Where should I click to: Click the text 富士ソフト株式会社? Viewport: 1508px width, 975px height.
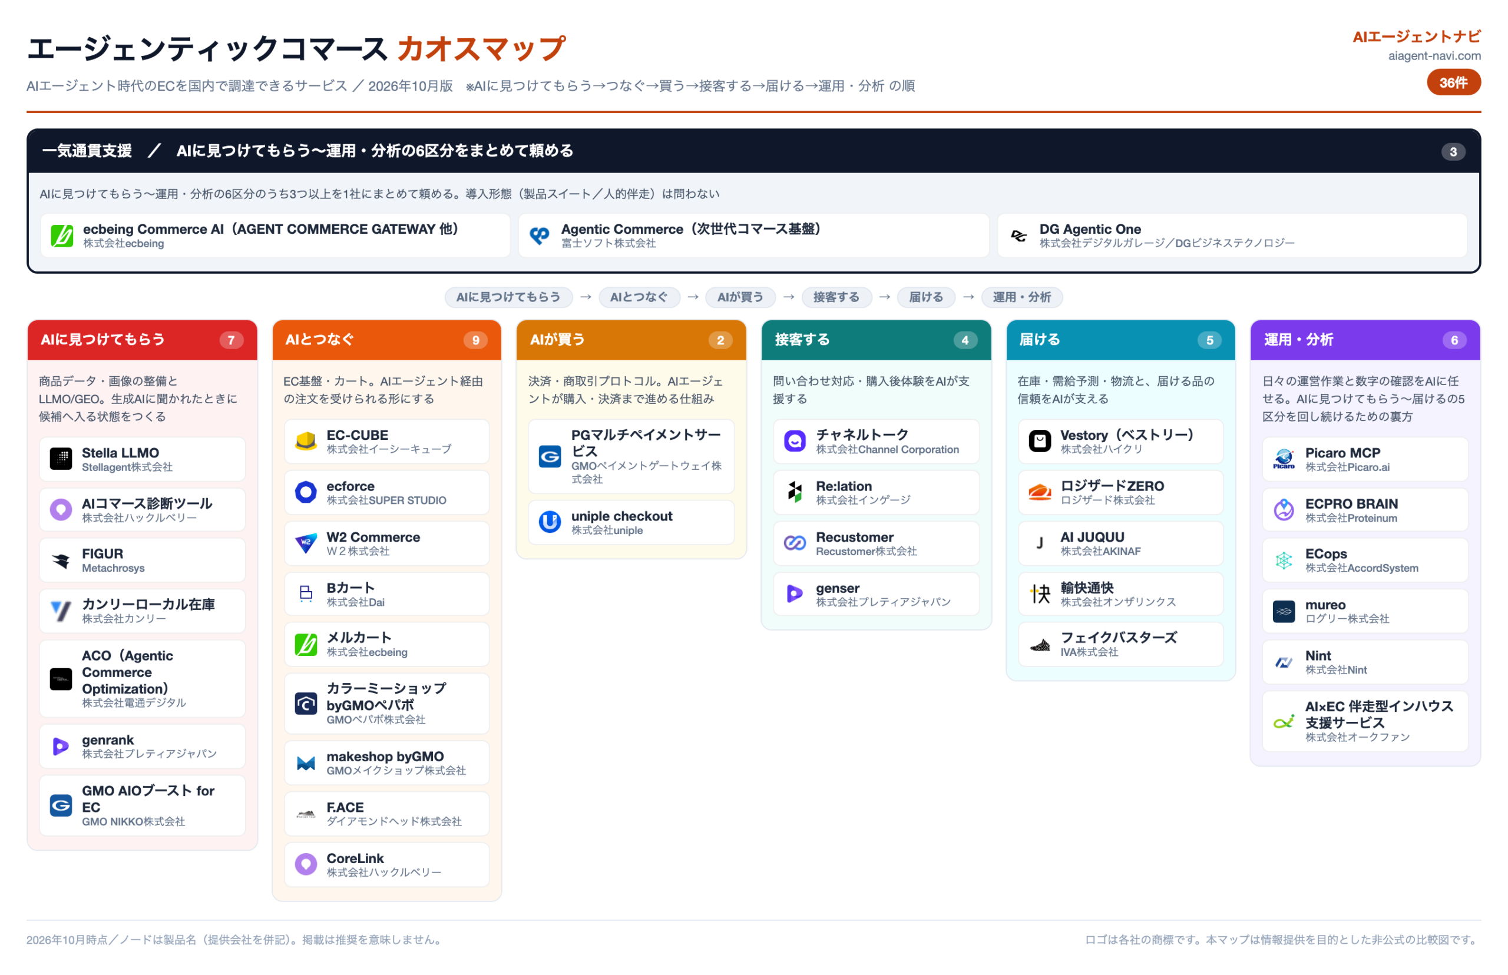pos(608,244)
